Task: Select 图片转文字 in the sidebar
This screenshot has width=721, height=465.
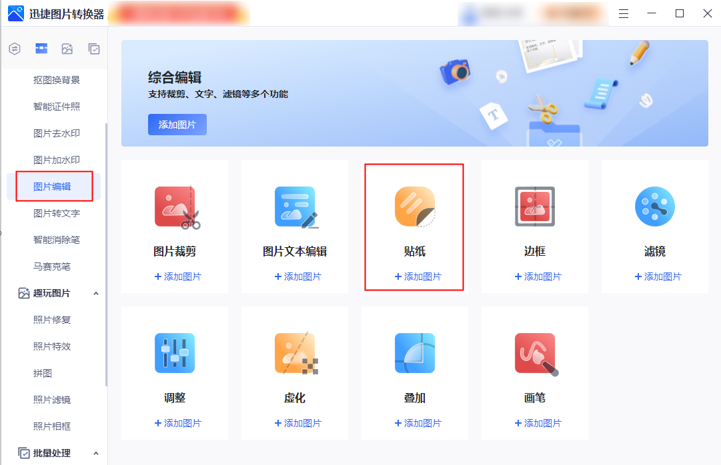Action: pyautogui.click(x=57, y=213)
